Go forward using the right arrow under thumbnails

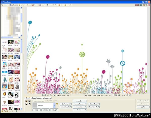point(13,111)
